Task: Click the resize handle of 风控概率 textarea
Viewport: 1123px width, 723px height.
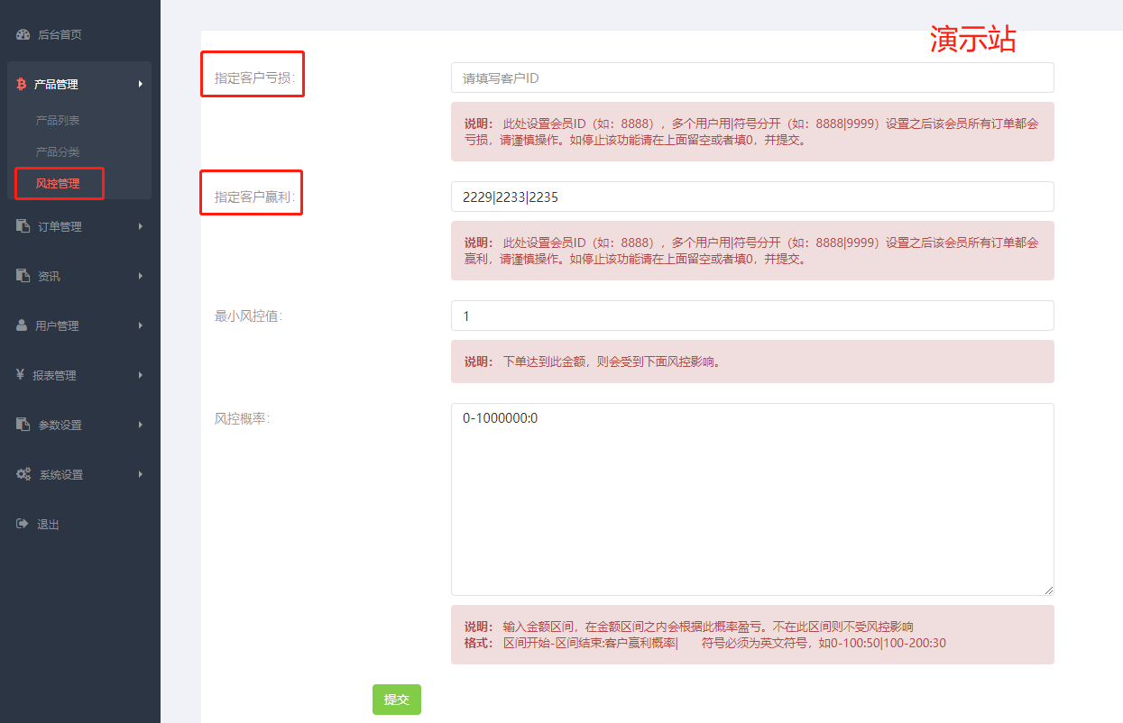Action: click(x=1049, y=590)
